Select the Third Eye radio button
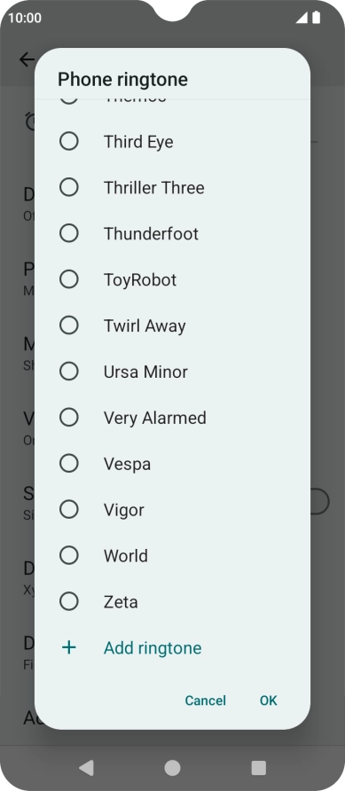The height and width of the screenshot is (791, 345). pos(68,141)
